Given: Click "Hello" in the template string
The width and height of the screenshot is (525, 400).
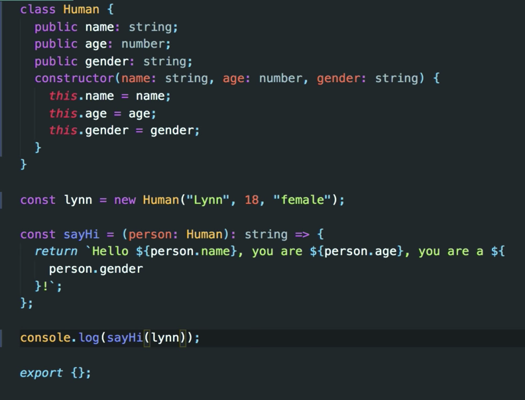Looking at the screenshot, I should point(110,251).
